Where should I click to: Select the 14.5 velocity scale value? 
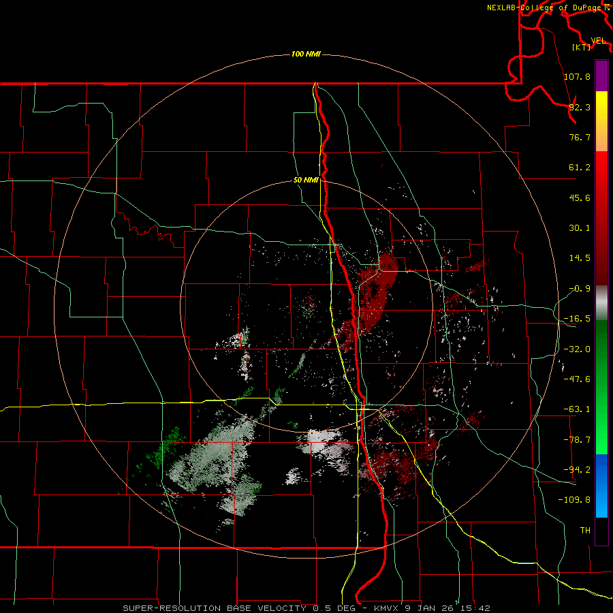580,258
